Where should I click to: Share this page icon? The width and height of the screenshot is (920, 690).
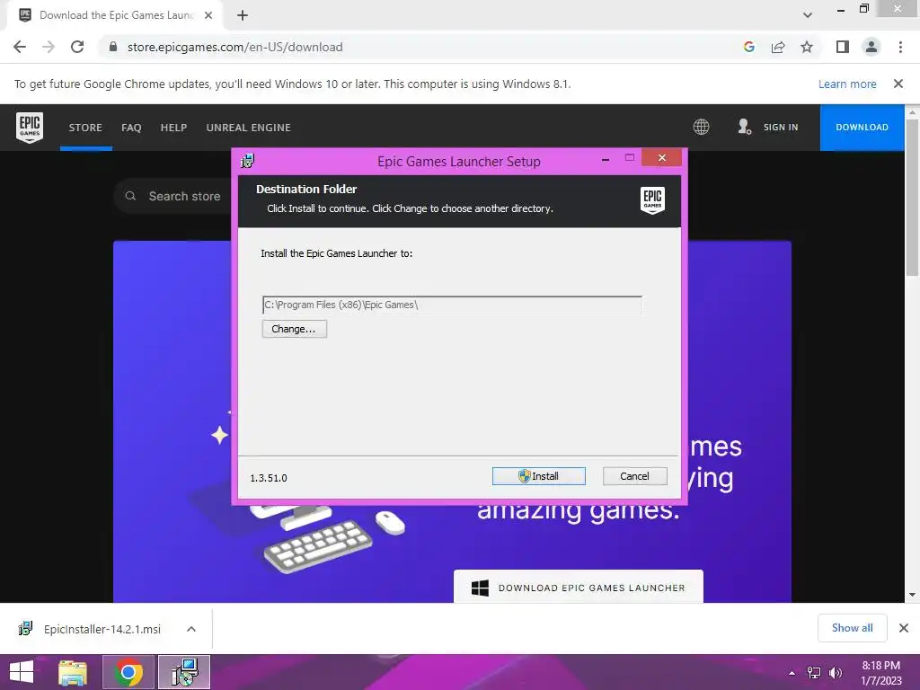[778, 47]
